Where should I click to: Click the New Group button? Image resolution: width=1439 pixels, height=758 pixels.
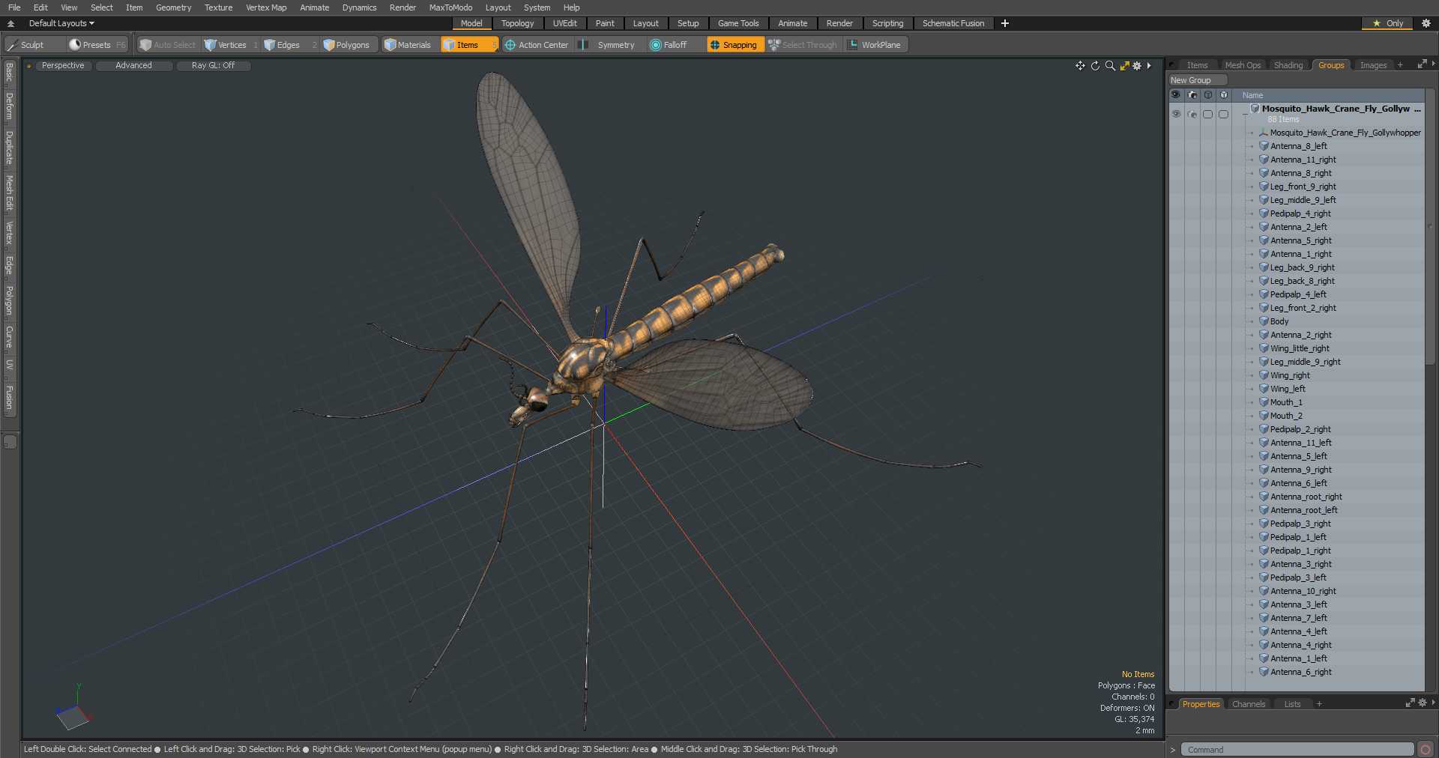coord(1198,80)
